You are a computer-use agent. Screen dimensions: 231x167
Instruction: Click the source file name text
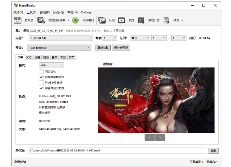pos(43,31)
